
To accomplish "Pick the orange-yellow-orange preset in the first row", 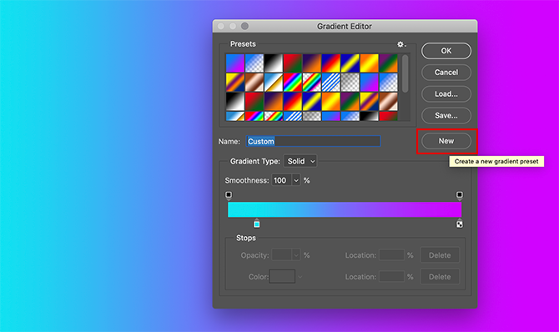I will (x=370, y=63).
